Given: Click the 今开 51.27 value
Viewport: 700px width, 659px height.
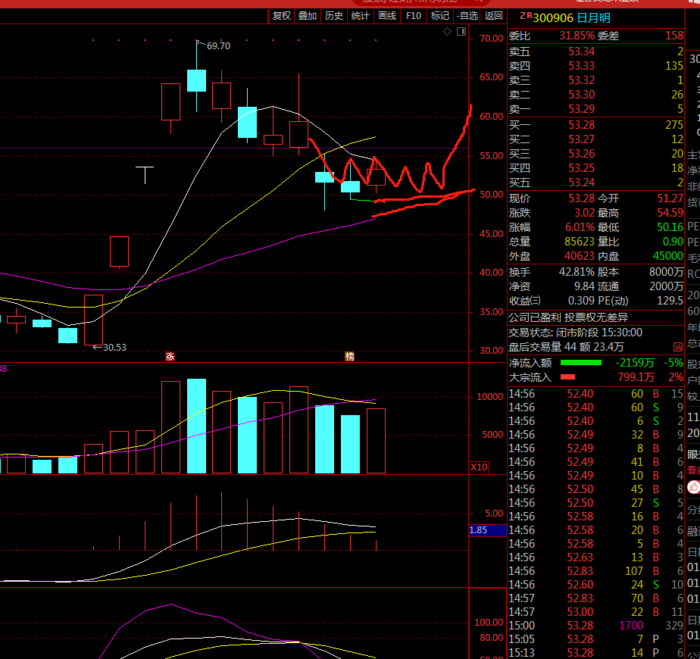Looking at the screenshot, I should point(670,198).
